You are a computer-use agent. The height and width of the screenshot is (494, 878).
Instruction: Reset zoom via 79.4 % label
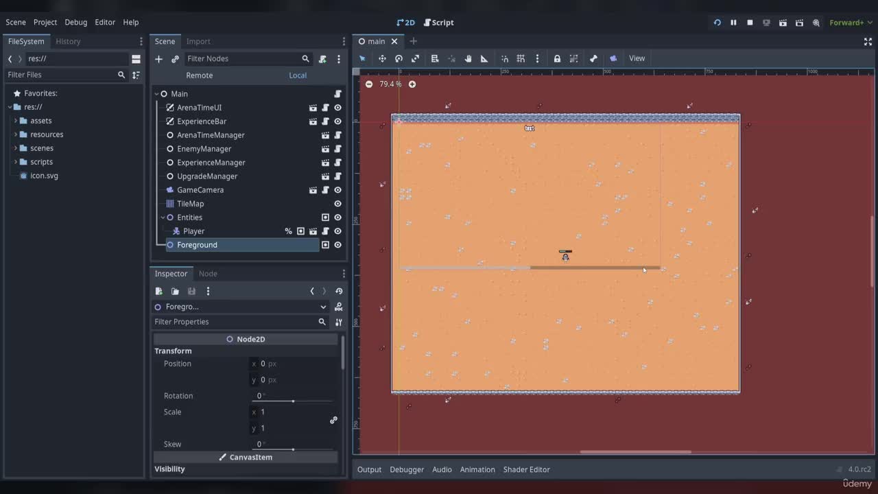pos(390,84)
